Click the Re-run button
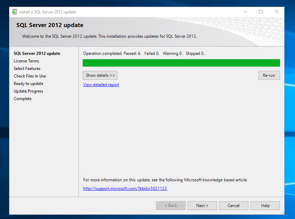The height and width of the screenshot is (219, 295). [269, 75]
